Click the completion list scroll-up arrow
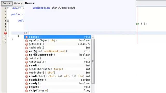Viewport: 166px width, 93px height. click(x=93, y=37)
